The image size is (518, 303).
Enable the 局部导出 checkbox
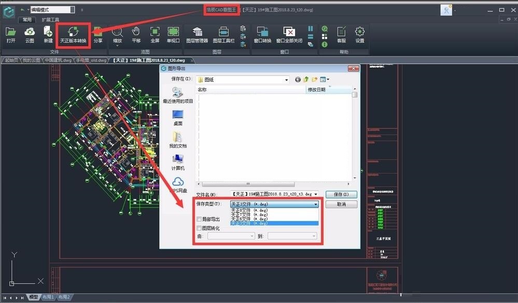click(x=200, y=219)
